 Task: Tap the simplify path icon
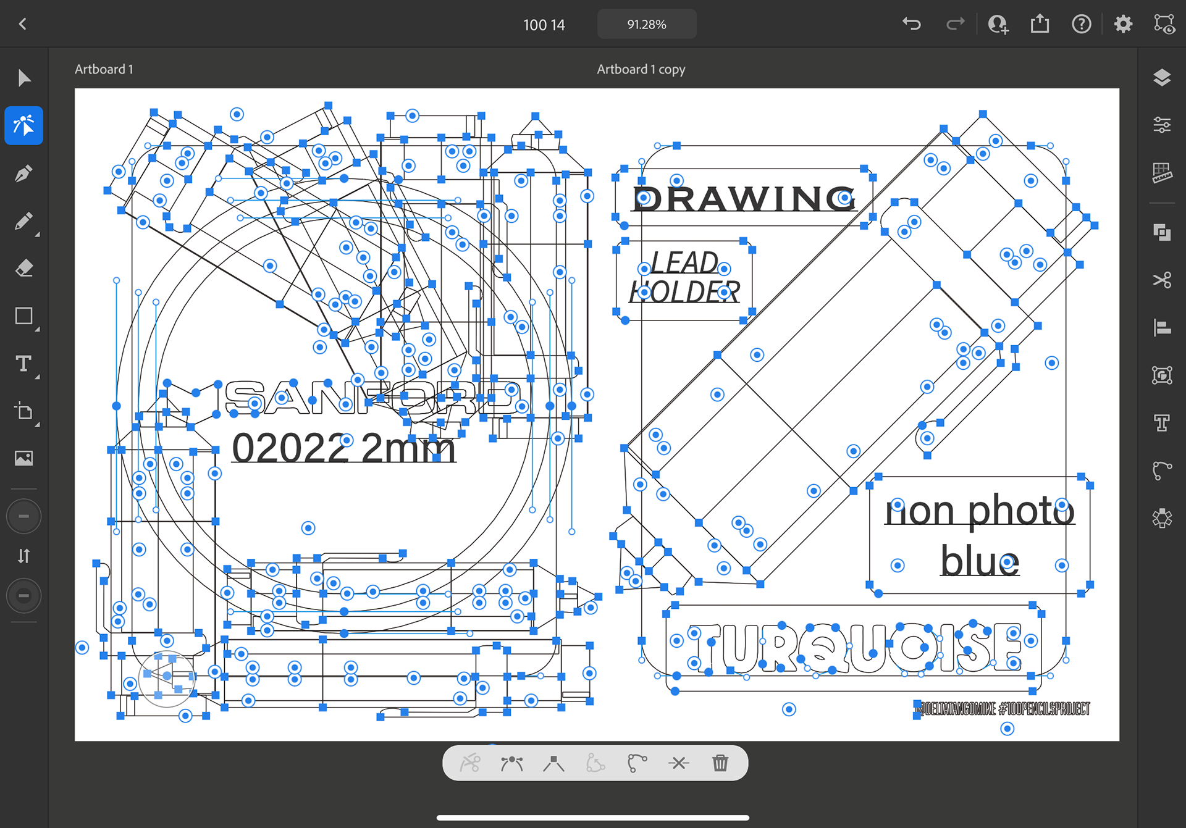point(595,763)
